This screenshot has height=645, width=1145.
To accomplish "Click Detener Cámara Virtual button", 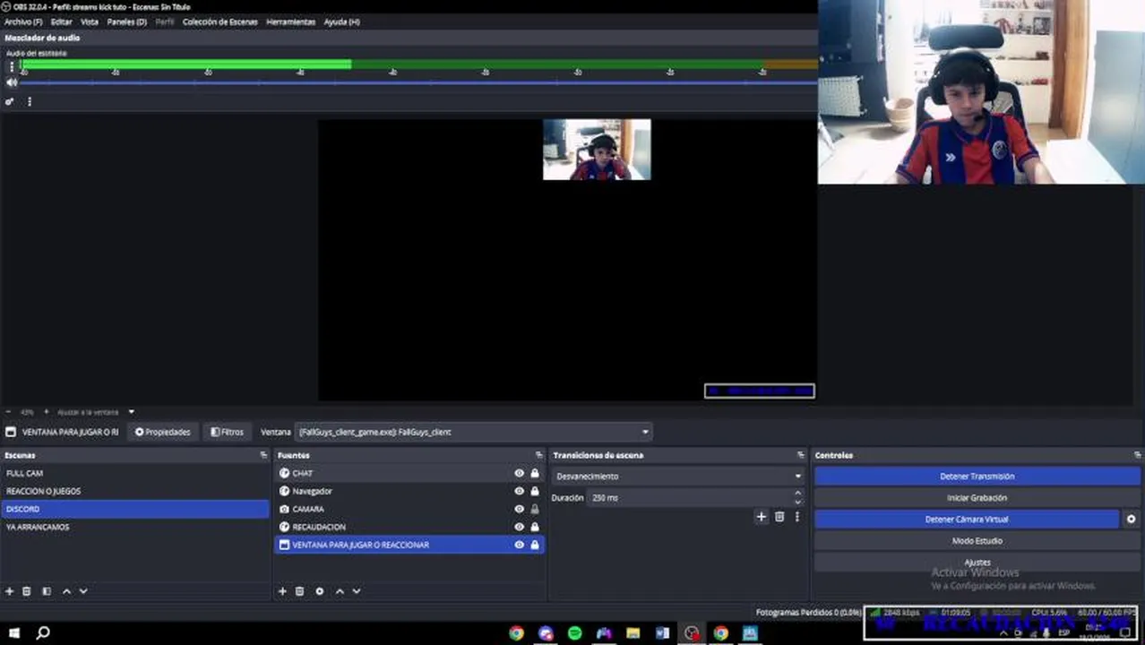I will point(967,520).
